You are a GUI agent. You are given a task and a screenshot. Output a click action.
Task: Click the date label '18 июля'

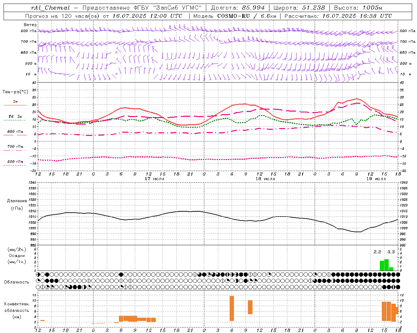pyautogui.click(x=265, y=179)
